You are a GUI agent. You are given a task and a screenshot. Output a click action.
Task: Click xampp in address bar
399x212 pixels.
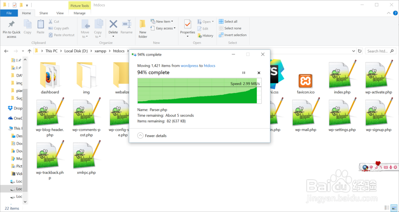(x=101, y=51)
